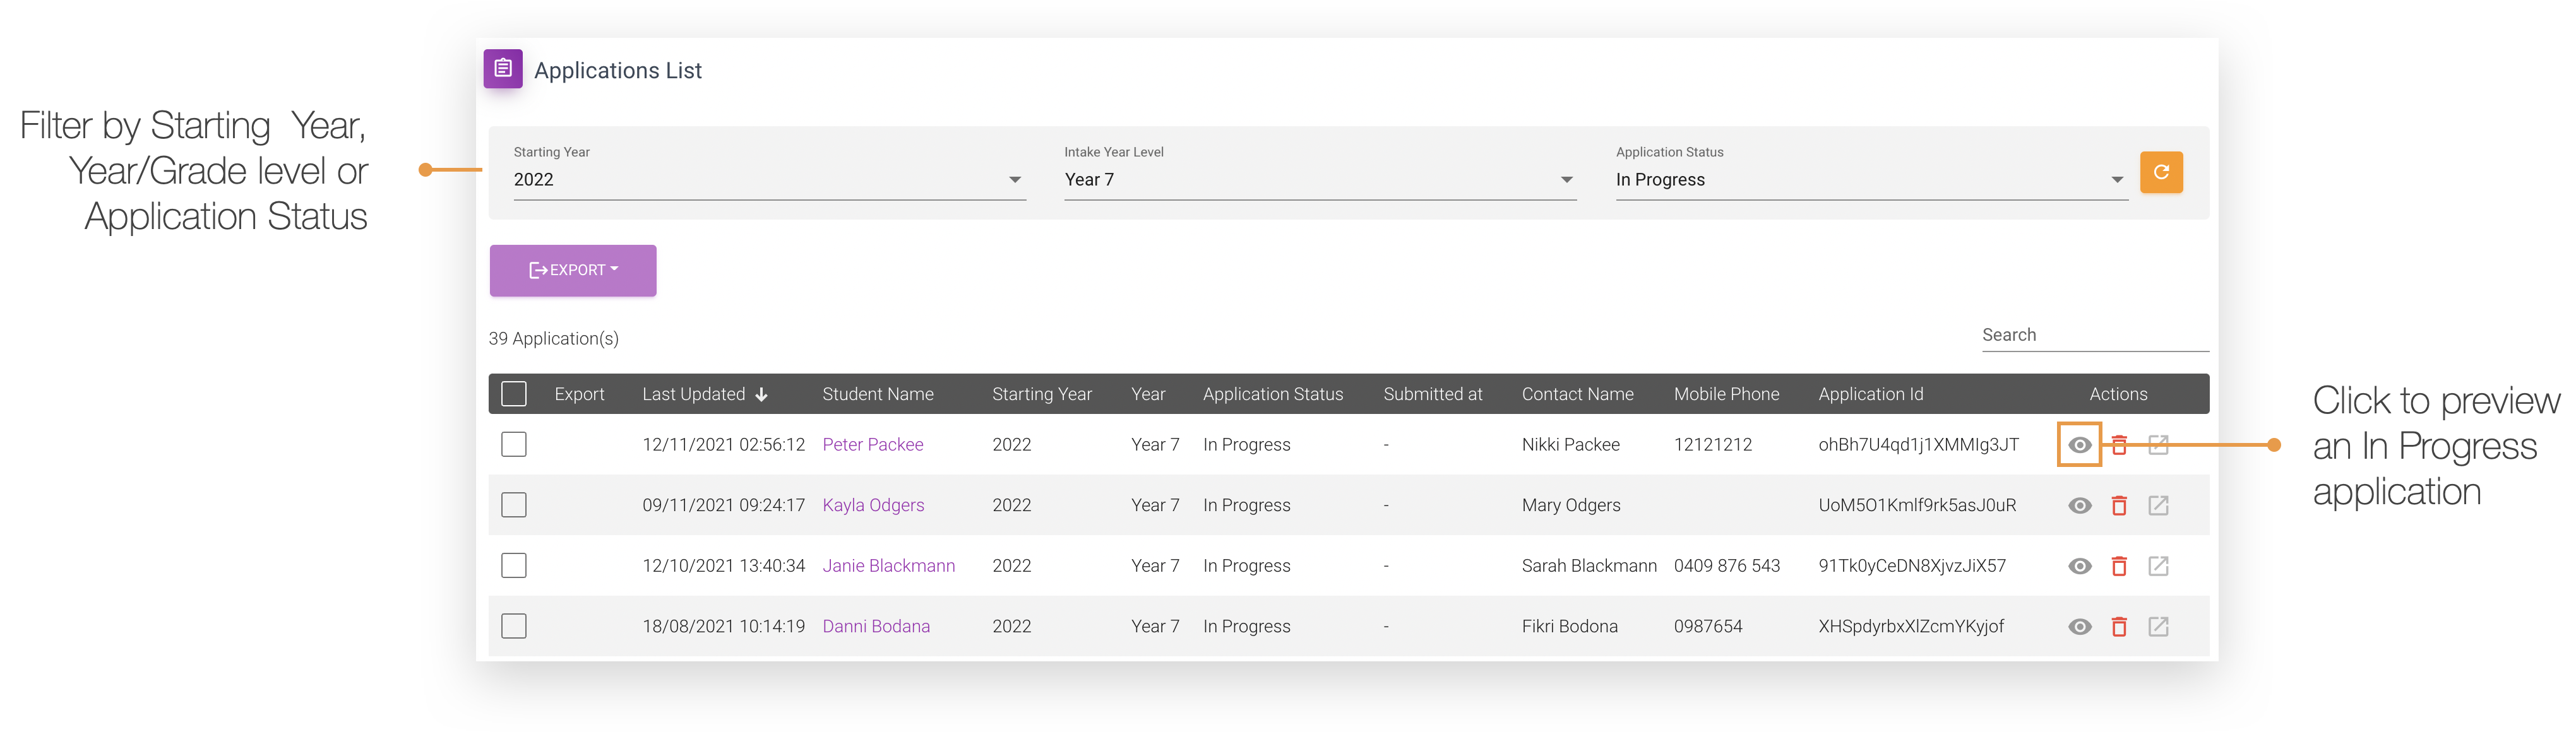Sort by Student Name column header
Screen dimensions: 2576x732
click(x=878, y=394)
